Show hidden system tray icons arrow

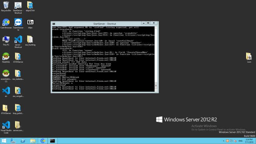224,141
